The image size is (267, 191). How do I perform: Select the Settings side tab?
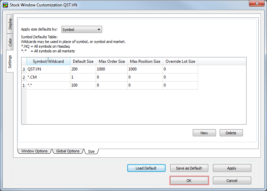10,61
